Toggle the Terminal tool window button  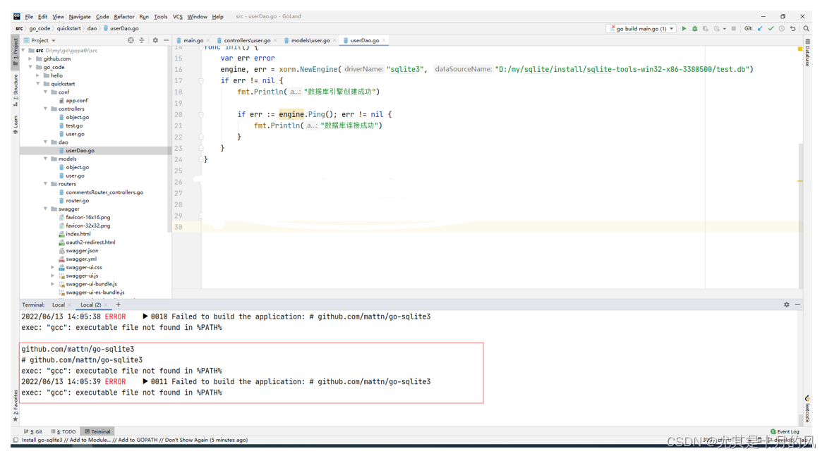pos(97,431)
